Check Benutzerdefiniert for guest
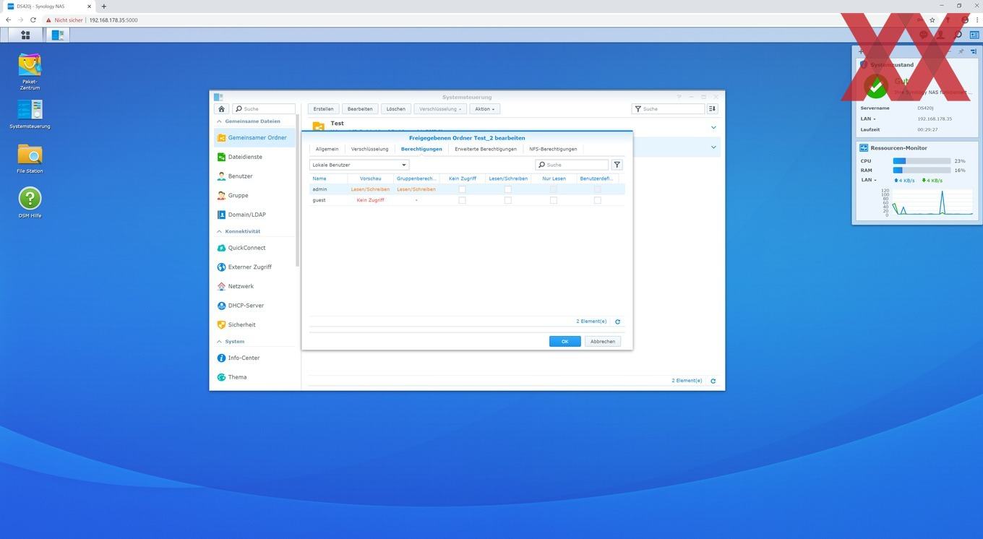 coord(597,200)
